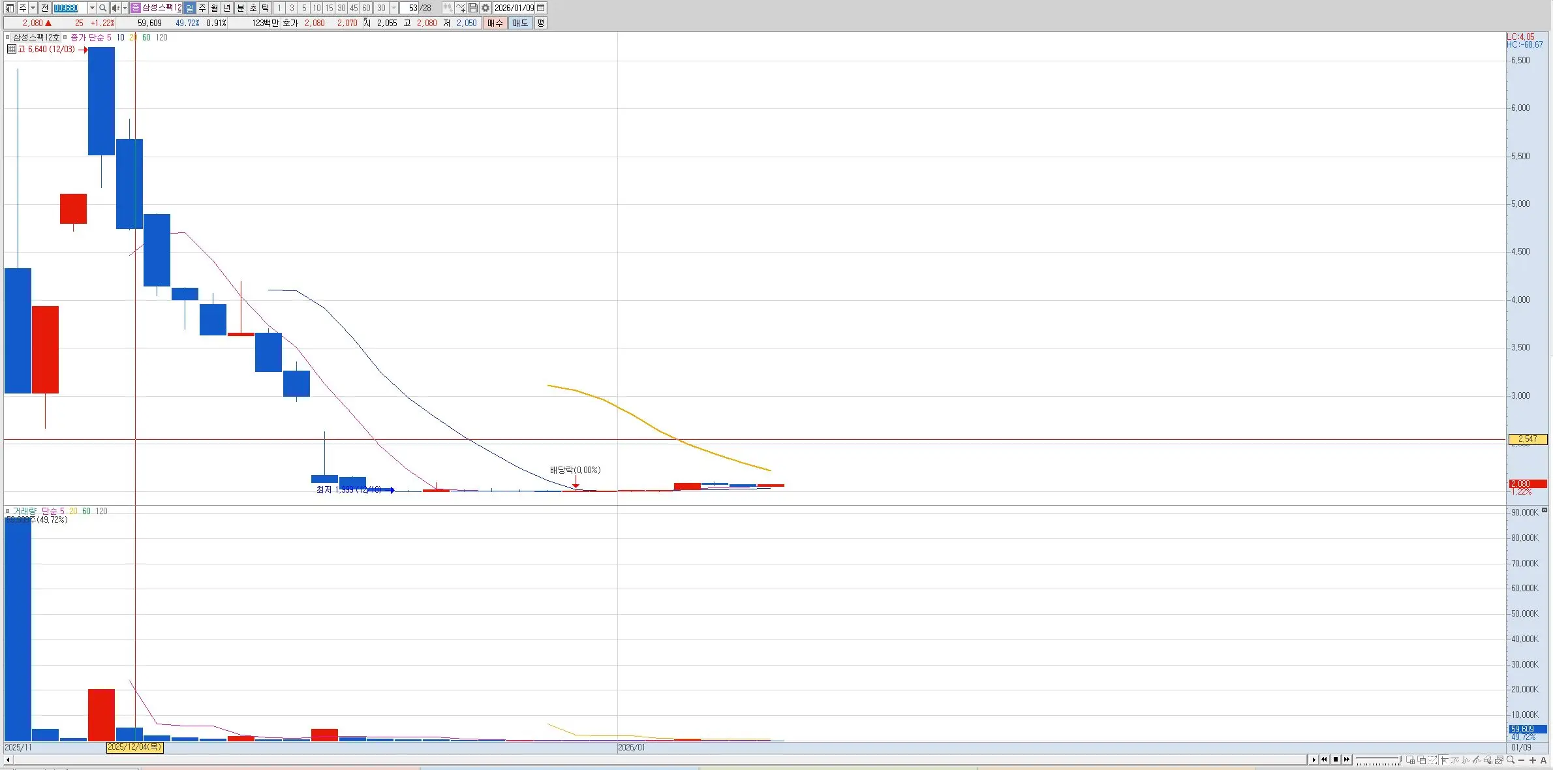This screenshot has height=770, width=1553.
Task: Expand the speaker options dropdown arrow
Action: (125, 8)
